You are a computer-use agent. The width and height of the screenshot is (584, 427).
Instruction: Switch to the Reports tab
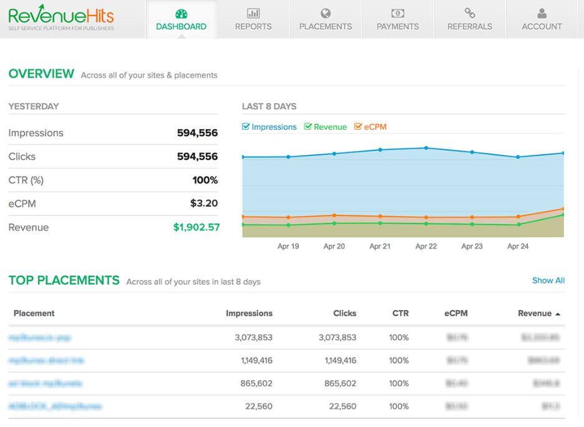pyautogui.click(x=252, y=26)
